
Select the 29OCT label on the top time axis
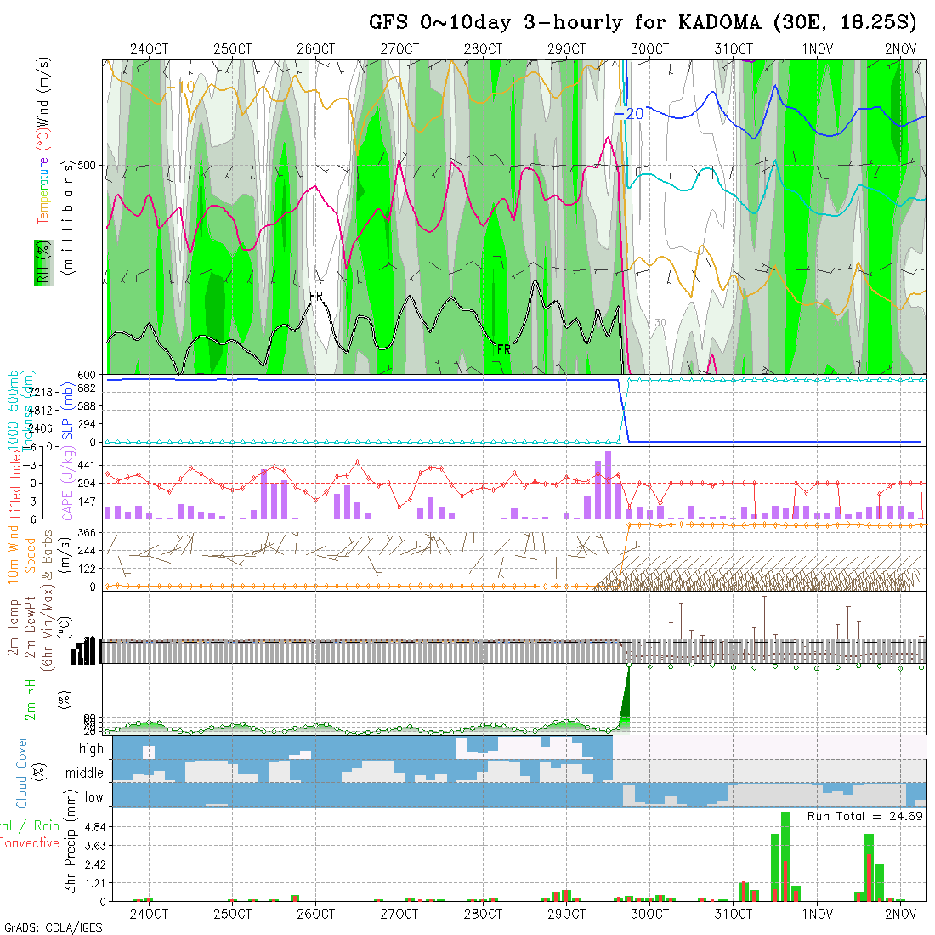[566, 49]
